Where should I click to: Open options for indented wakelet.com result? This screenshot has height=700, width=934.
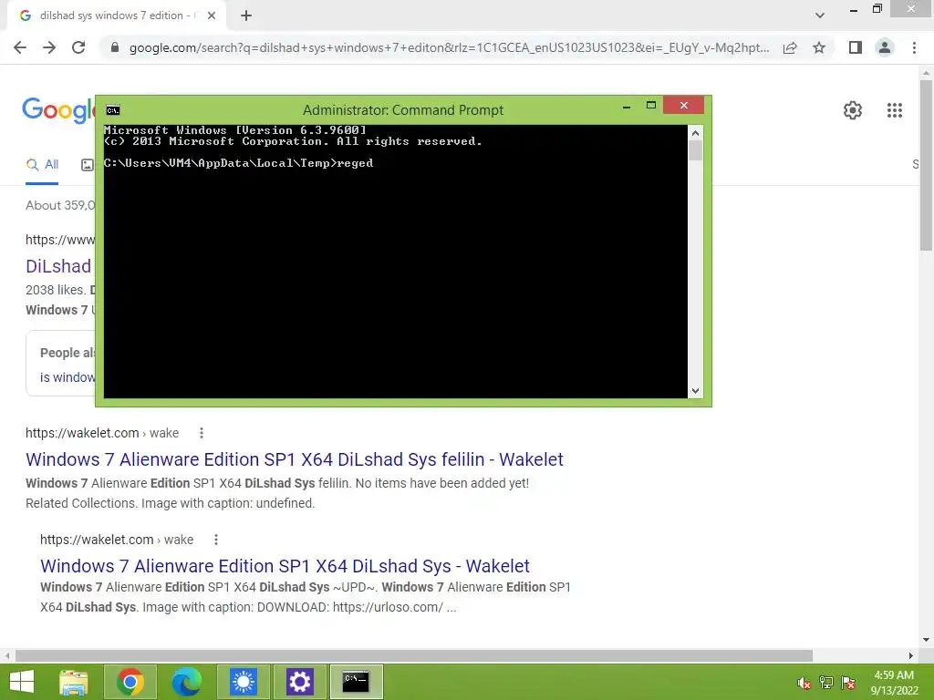[x=215, y=540]
